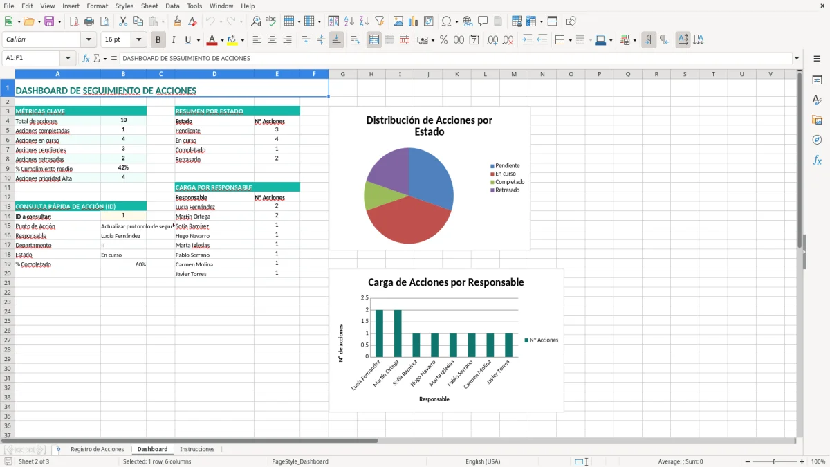Copy the selection to the clipboard
Image resolution: width=830 pixels, height=467 pixels.
138,21
